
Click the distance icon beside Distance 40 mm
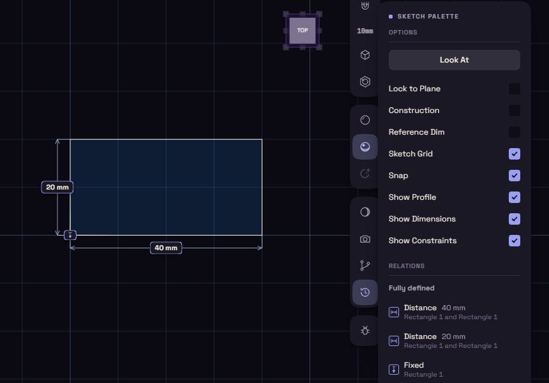[x=393, y=312]
